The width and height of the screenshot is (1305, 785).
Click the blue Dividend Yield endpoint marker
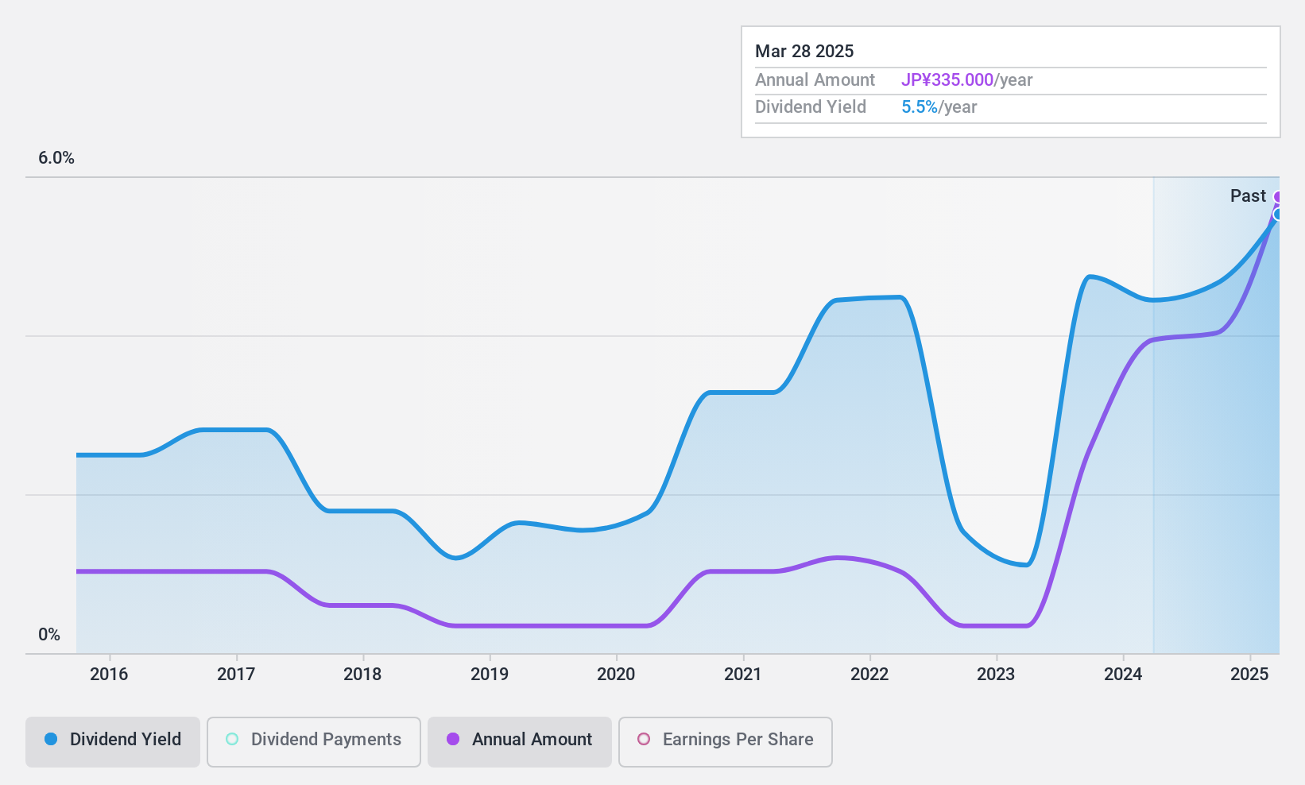pyautogui.click(x=1279, y=214)
